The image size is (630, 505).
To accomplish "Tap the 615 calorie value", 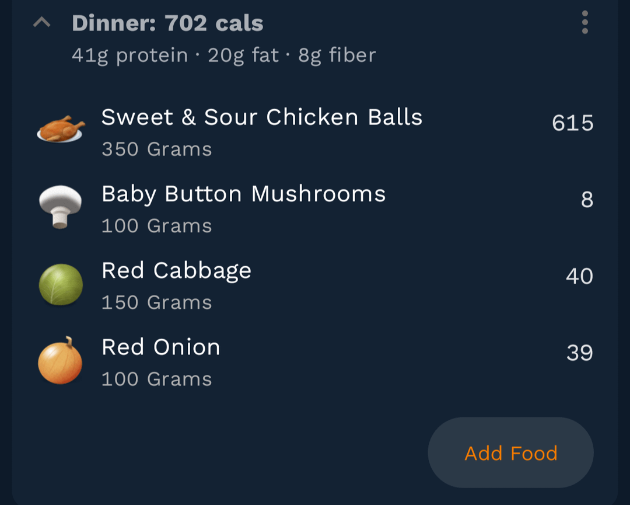I will (572, 123).
